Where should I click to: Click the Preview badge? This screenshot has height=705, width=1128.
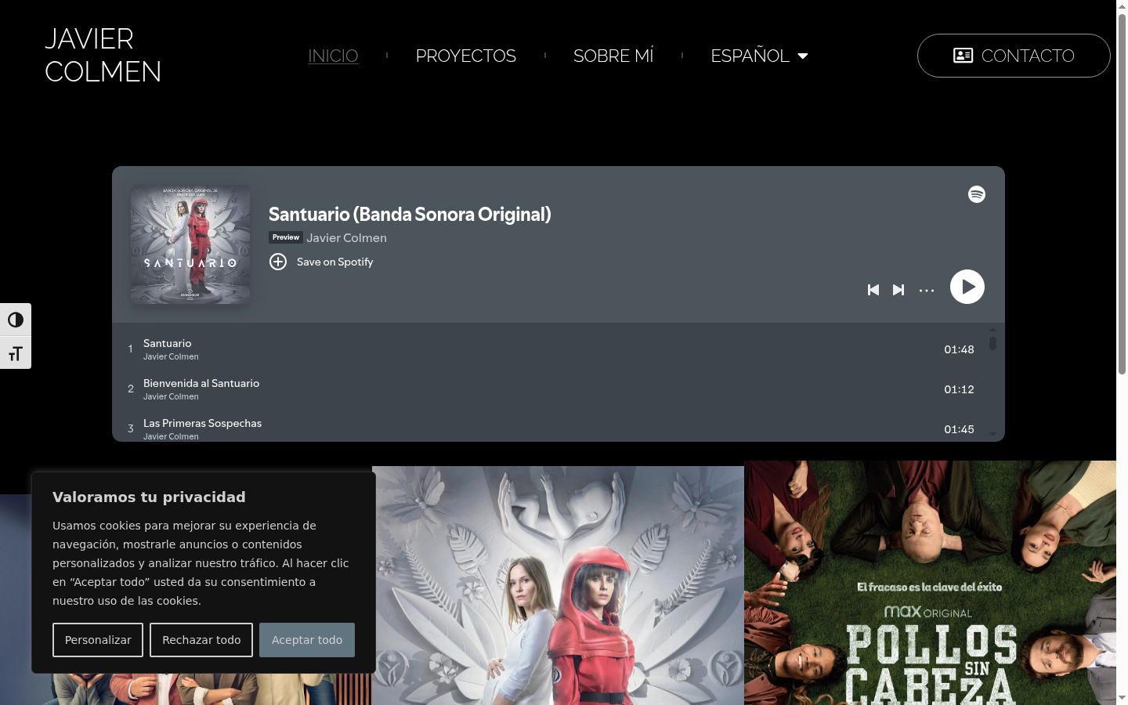(286, 237)
